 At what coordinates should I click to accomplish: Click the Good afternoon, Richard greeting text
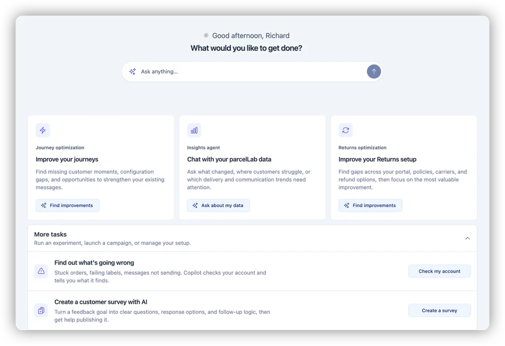point(251,35)
